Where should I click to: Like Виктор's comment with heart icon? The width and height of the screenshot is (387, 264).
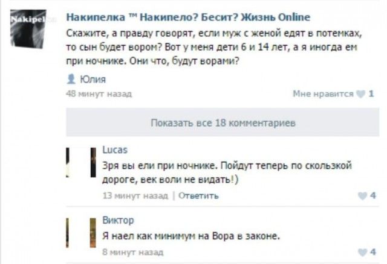coord(362,252)
